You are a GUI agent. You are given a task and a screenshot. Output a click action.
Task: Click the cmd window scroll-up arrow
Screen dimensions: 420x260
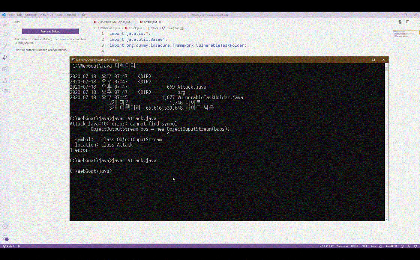pyautogui.click(x=387, y=65)
